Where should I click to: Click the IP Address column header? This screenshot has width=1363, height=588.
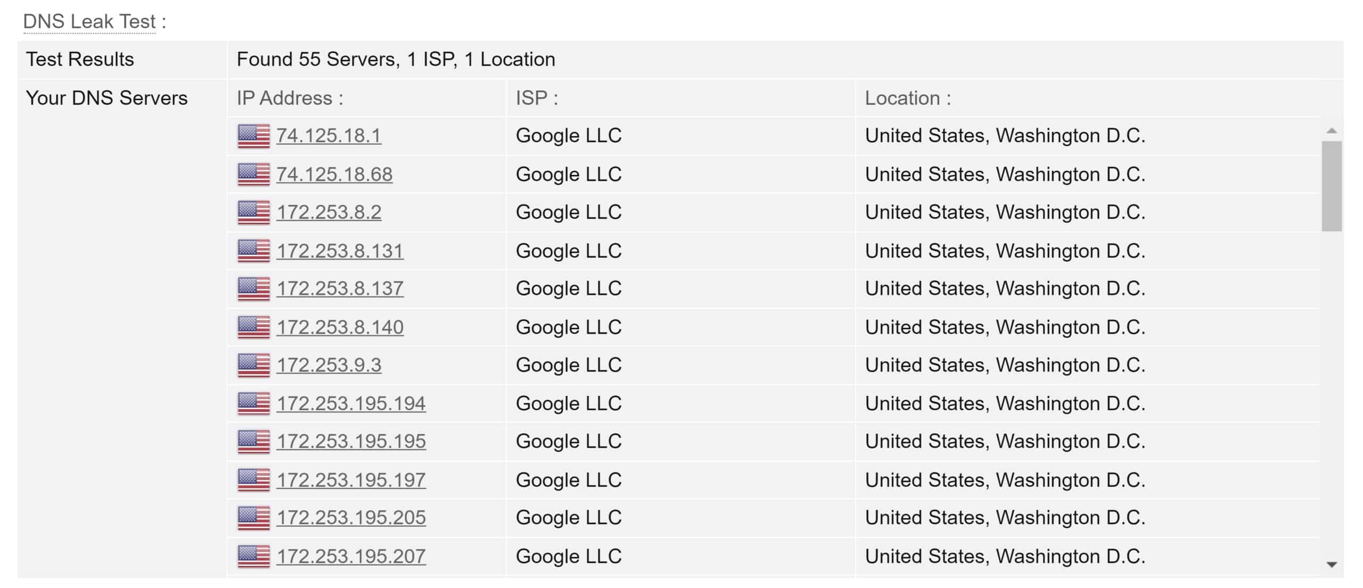290,98
